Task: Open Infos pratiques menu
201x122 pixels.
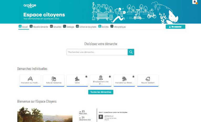Action: click(x=118, y=27)
